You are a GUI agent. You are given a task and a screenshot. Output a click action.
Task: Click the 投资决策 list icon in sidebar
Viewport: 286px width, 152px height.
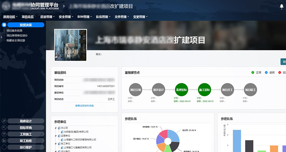point(4,25)
